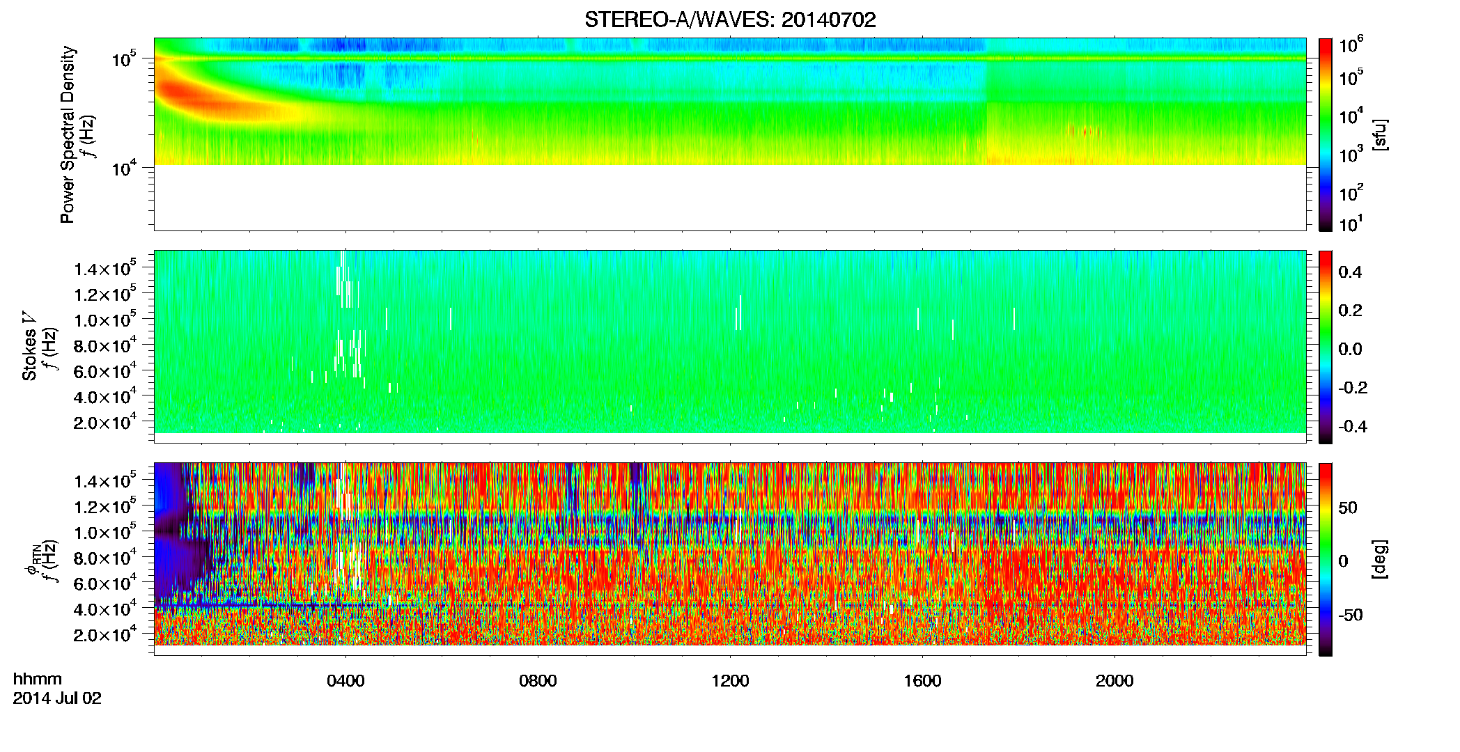Click the [sfu] unit label
Viewport: 1460px width, 752px height.
tap(1379, 135)
